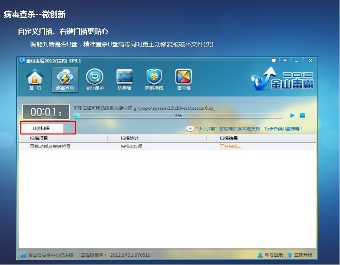
Task: Click the 金山云安全中心 connection status icon
Action: click(23, 255)
